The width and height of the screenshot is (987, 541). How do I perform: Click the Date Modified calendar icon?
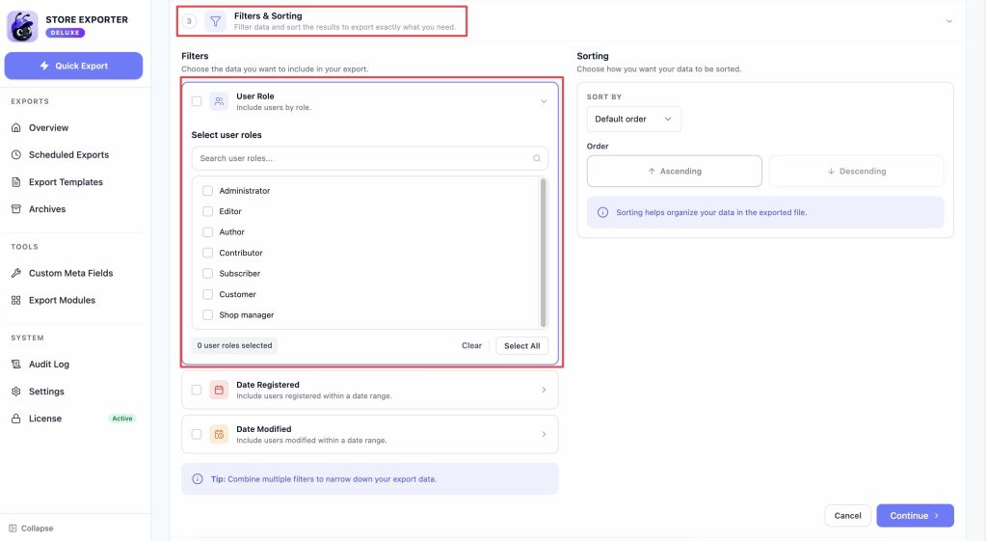pos(219,435)
